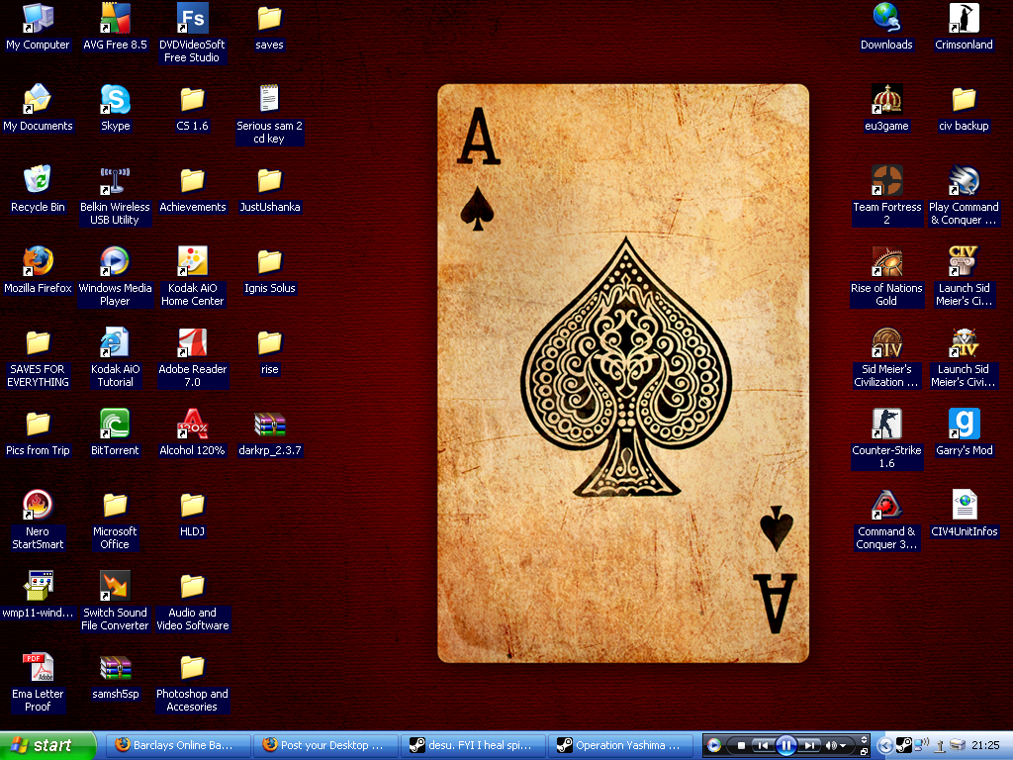Open the darkrp_2.3.7 archive
Screen dimensions: 1013x760
point(269,426)
